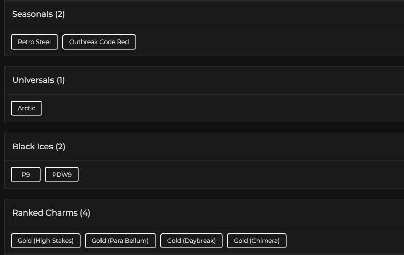Select the Gold (Chimera) charm tag
The image size is (404, 255).
257,241
